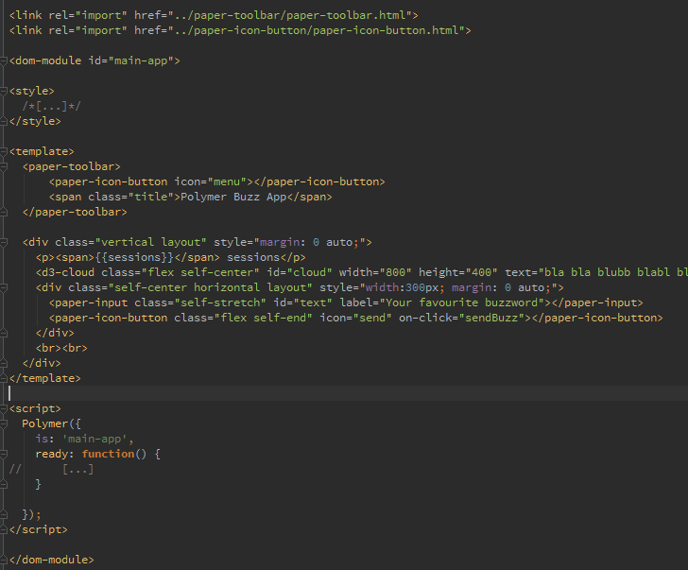Click the id="cloud" attribute
688x570 pixels.
(300, 272)
